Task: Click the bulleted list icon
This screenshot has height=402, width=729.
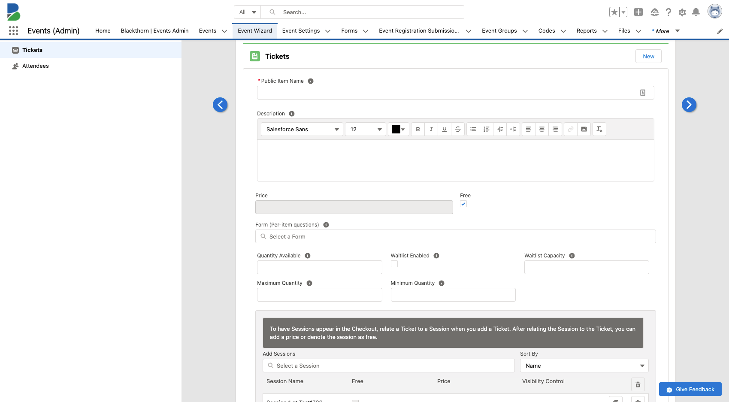Action: coord(473,129)
